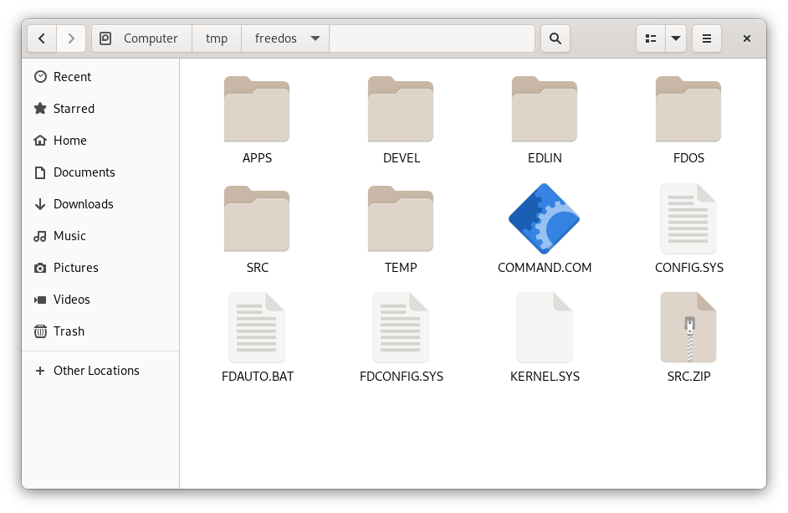Toggle the search bar with the magnifier

555,38
